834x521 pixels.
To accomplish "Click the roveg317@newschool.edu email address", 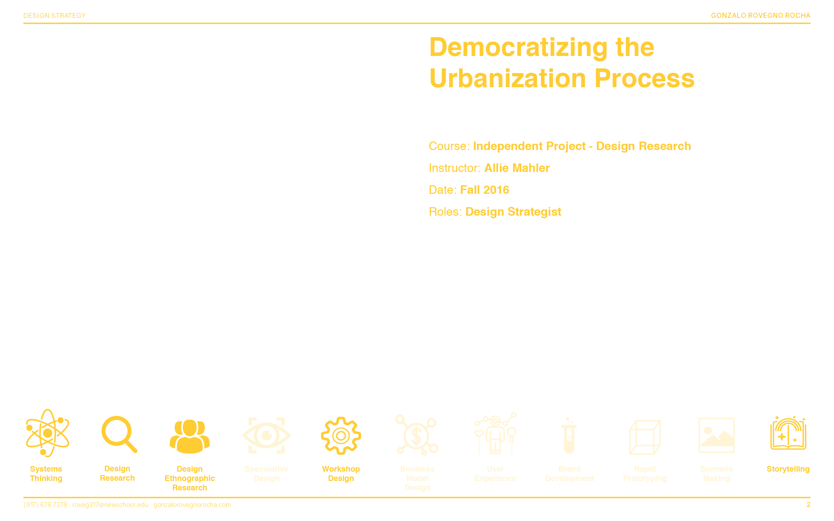I will click(110, 505).
